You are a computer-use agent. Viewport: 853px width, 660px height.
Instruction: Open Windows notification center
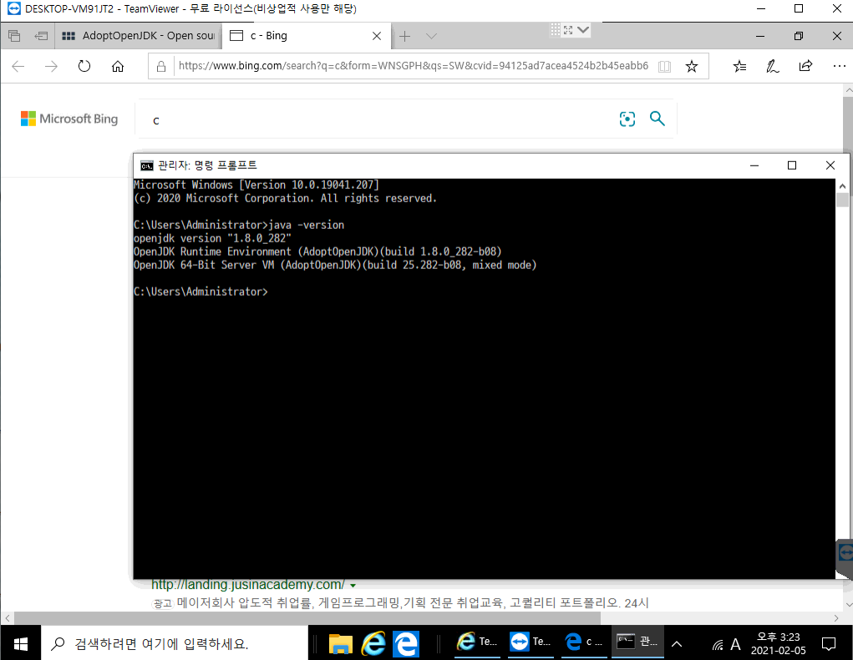tap(829, 644)
